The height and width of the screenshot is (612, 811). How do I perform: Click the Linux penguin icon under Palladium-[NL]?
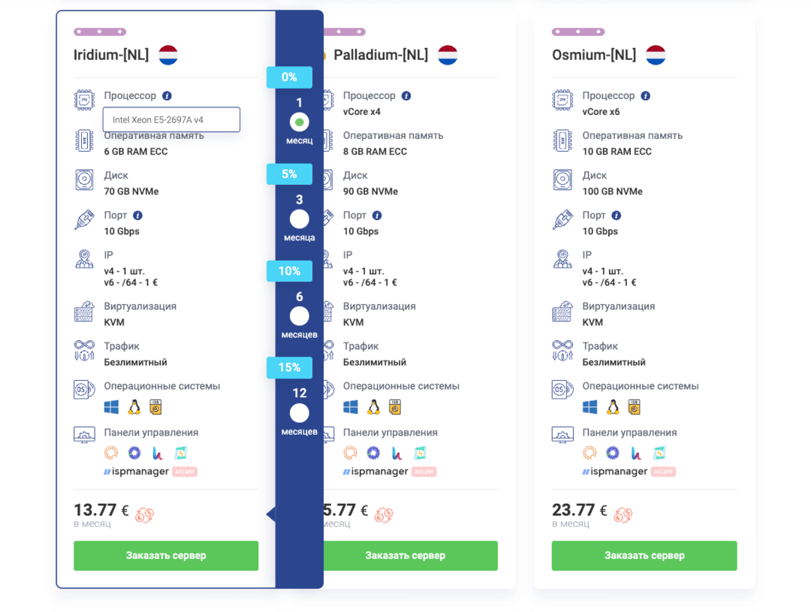(x=373, y=406)
